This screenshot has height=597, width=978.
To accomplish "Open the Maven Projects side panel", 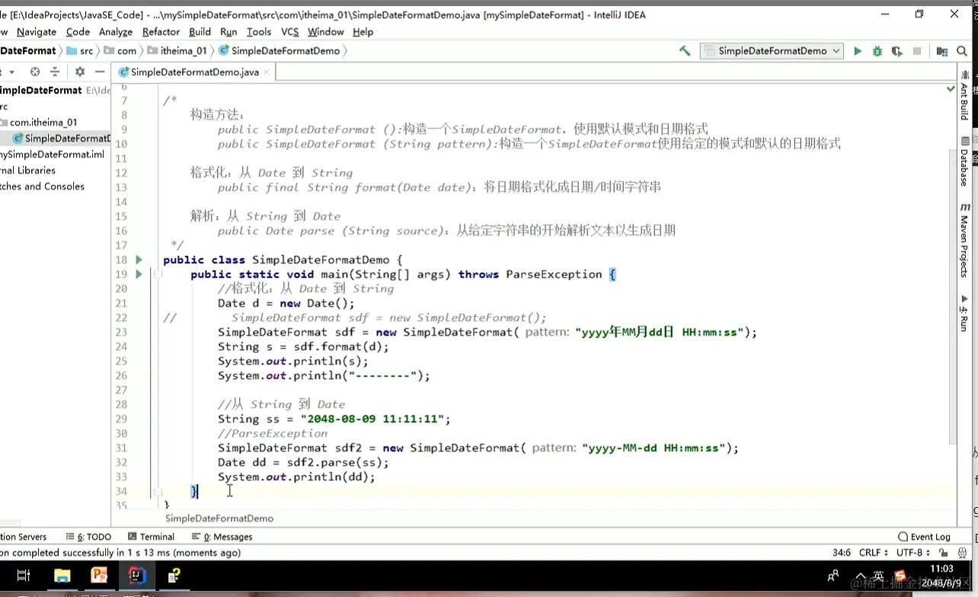I will (966, 240).
